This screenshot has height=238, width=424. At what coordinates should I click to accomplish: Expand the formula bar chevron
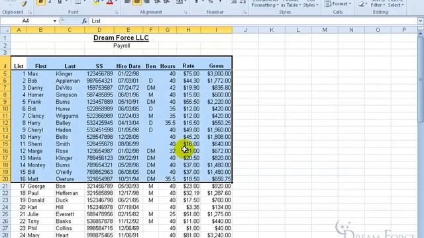pos(420,21)
